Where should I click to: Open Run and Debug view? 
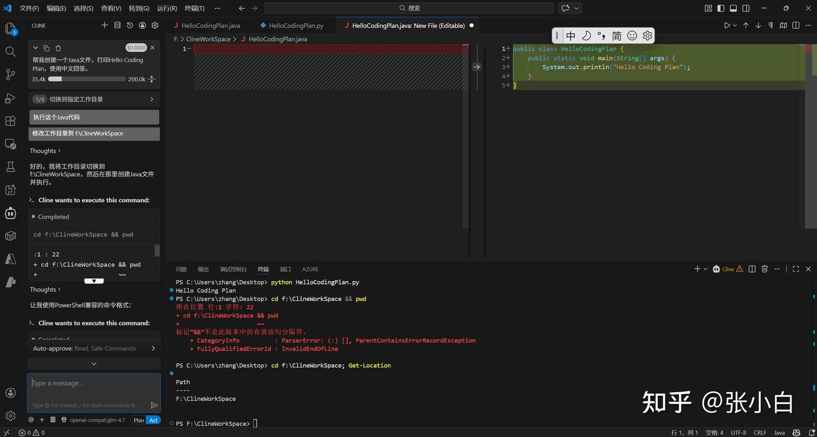pyautogui.click(x=10, y=98)
